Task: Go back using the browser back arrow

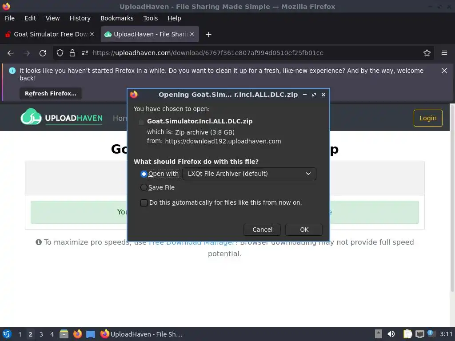Action: coord(11,53)
